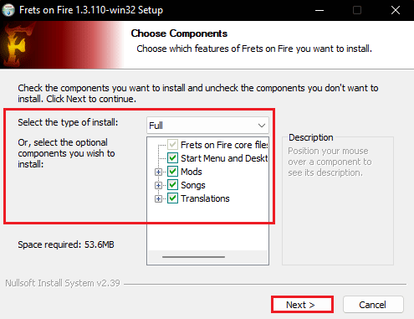Viewport: 414px width, 319px height.
Task: Uncheck the Translations component checkbox
Action: coord(172,198)
